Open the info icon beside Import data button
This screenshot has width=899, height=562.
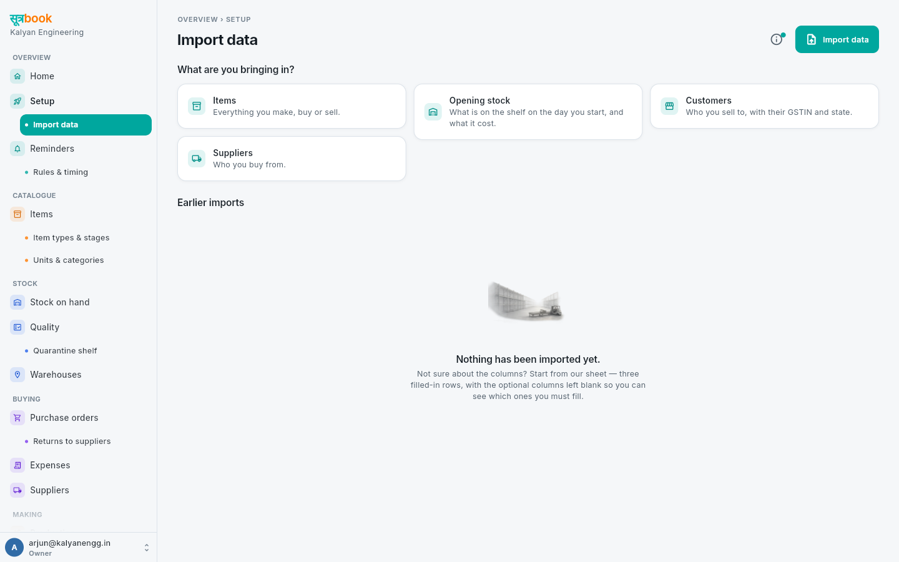coord(777,39)
